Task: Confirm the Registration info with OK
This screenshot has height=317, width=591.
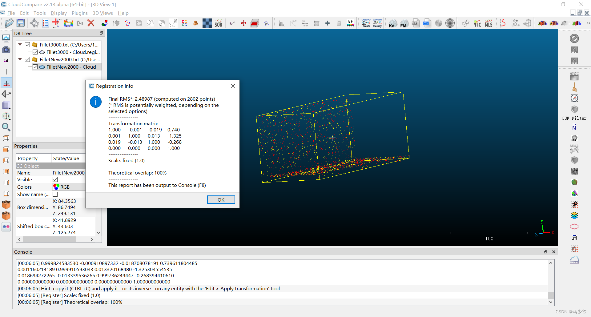Action: point(221,199)
